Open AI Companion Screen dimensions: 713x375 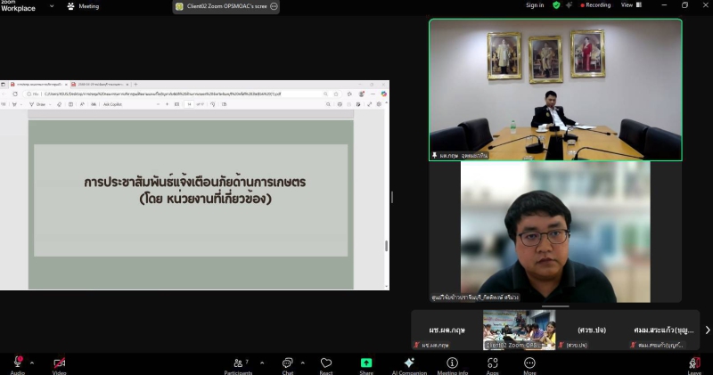tap(409, 364)
